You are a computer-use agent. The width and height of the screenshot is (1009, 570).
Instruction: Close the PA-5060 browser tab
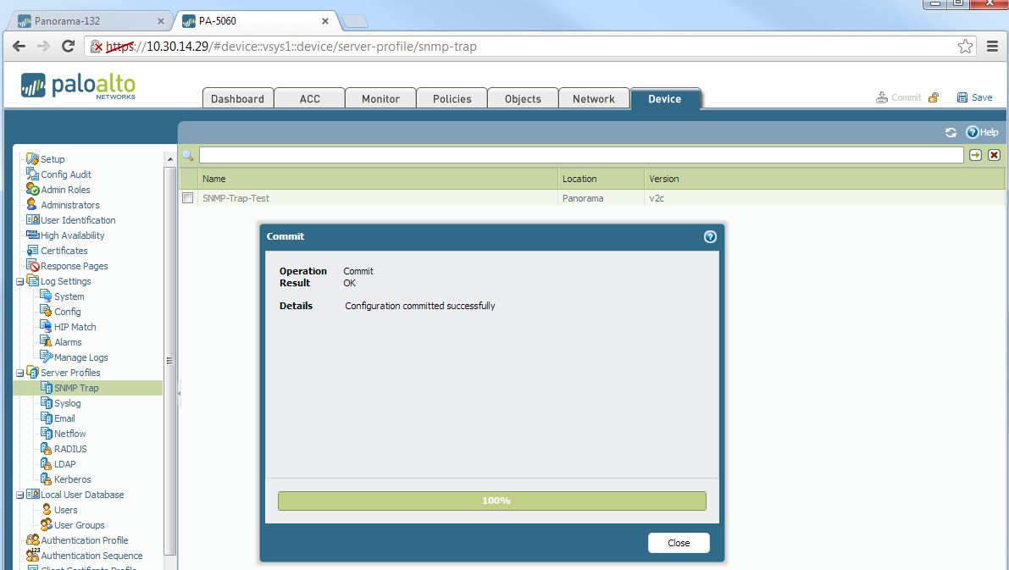[325, 21]
